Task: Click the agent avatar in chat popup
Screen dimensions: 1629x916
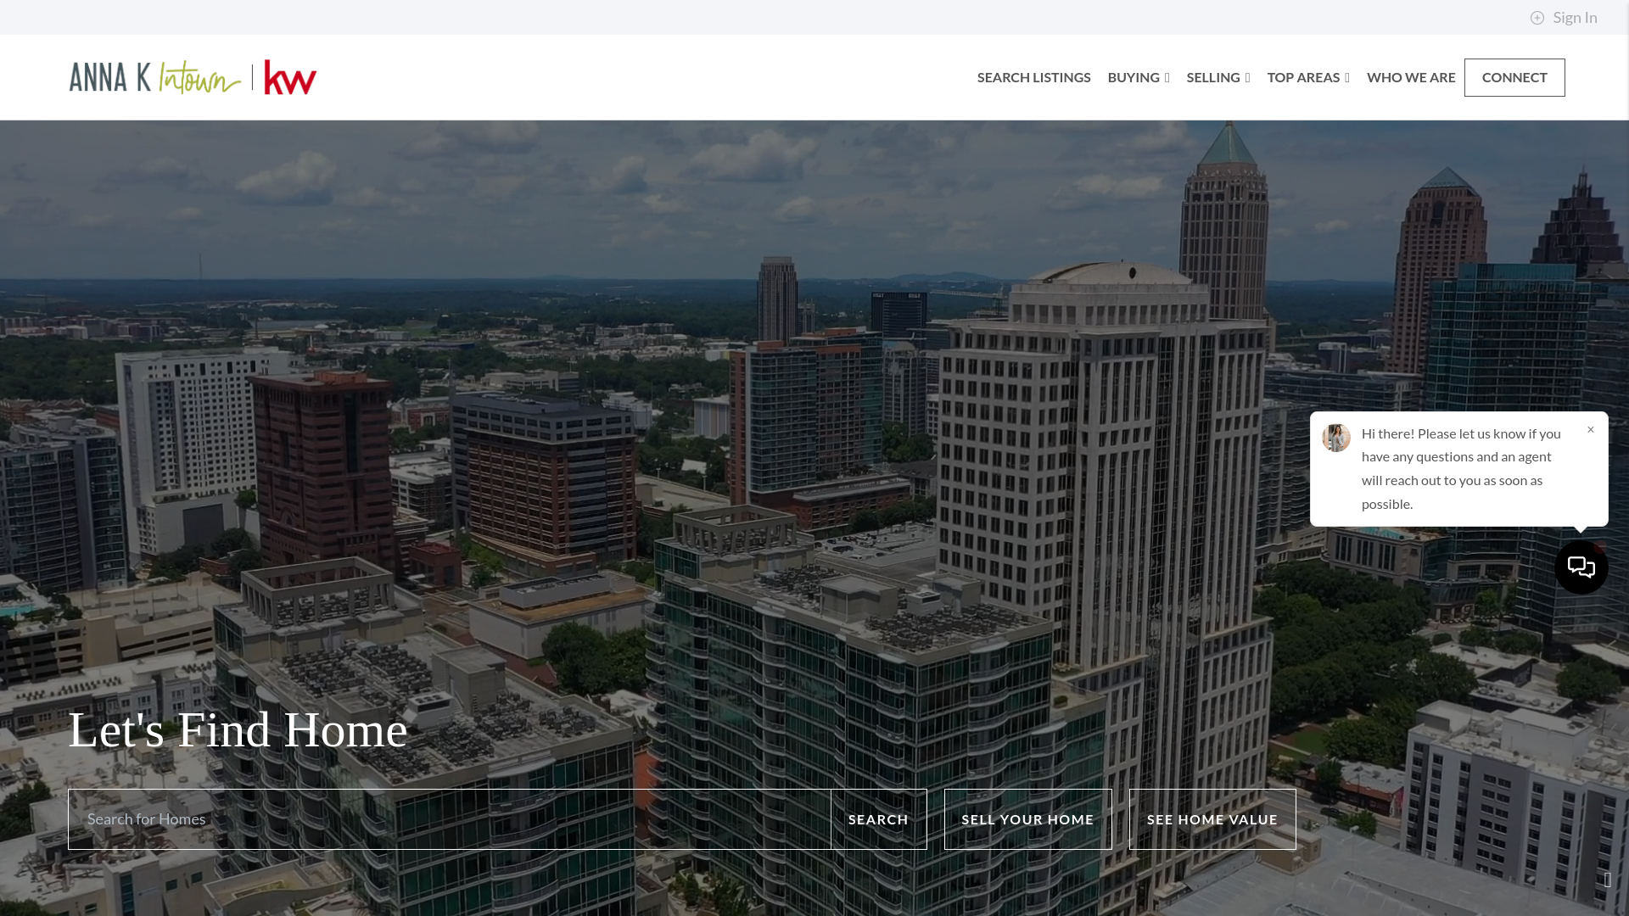Action: click(1336, 438)
